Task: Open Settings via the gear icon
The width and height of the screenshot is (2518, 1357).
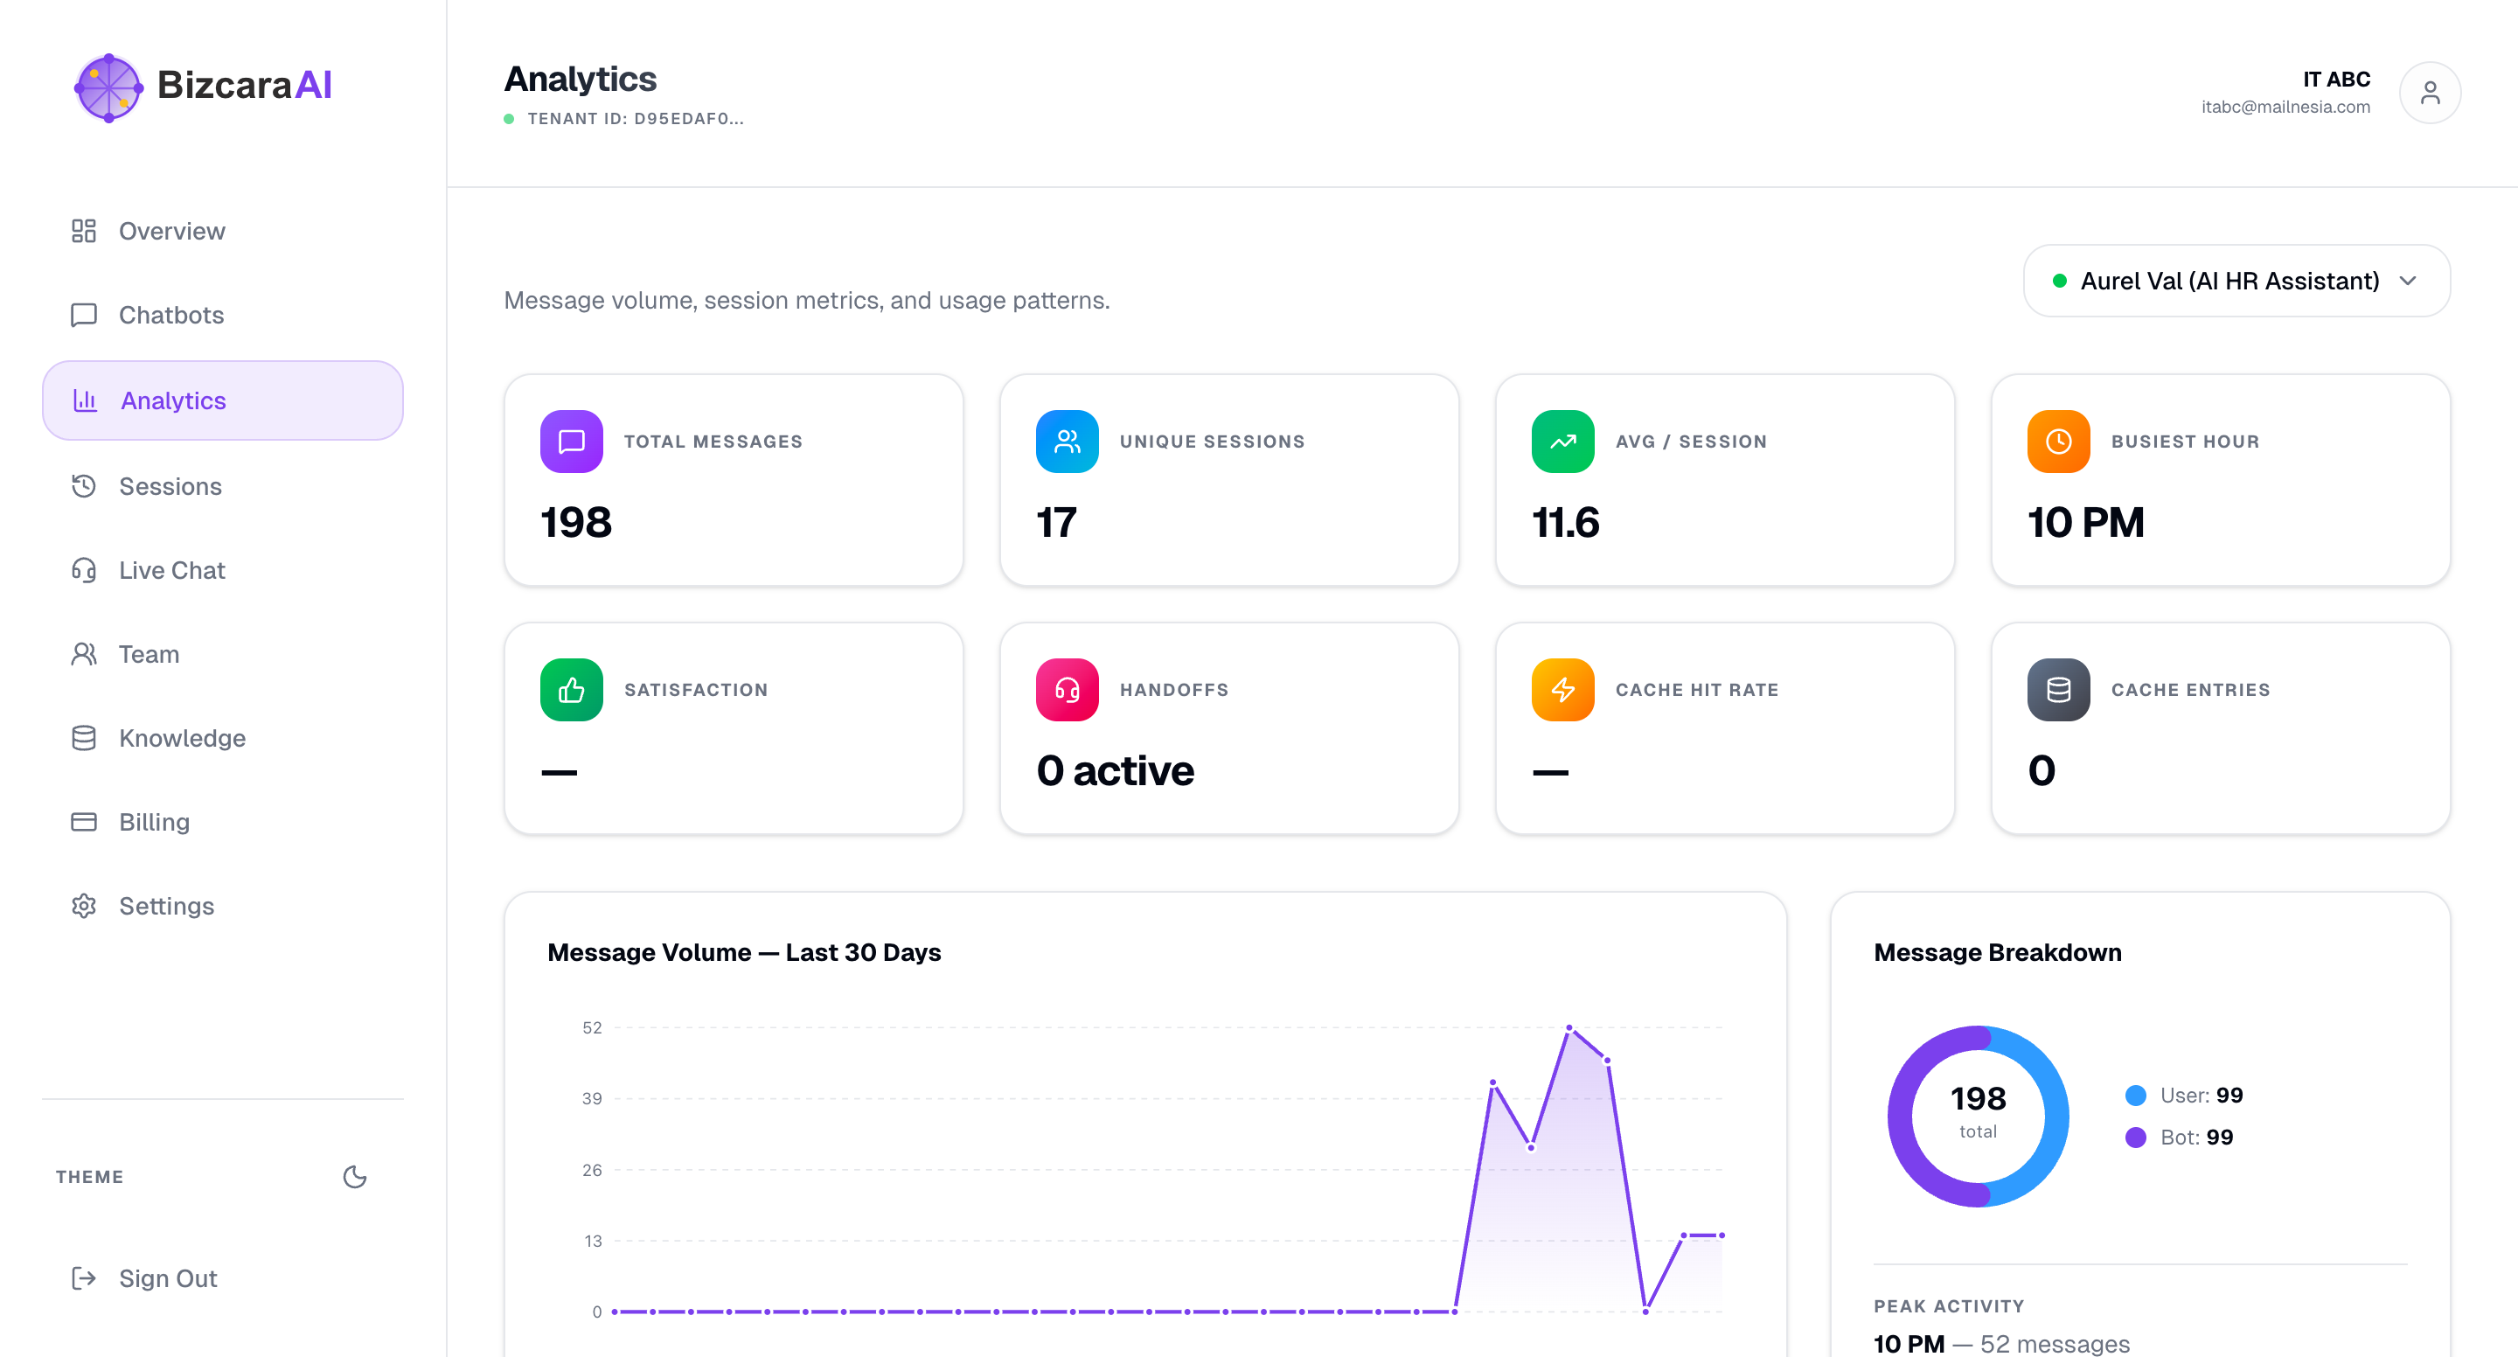Action: coord(83,905)
